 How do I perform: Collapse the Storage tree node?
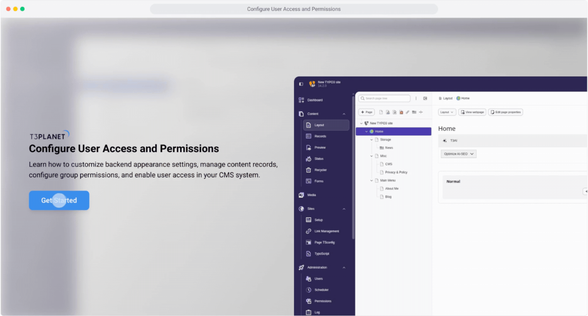coord(372,140)
